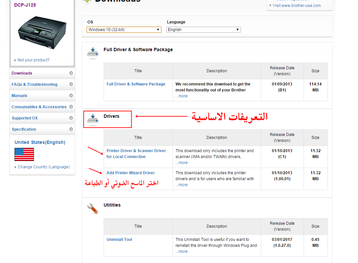Viewport: 358px width, 263px height.
Task: Open the OS dropdown showing Windows 10 (32-bit)
Action: click(124, 30)
